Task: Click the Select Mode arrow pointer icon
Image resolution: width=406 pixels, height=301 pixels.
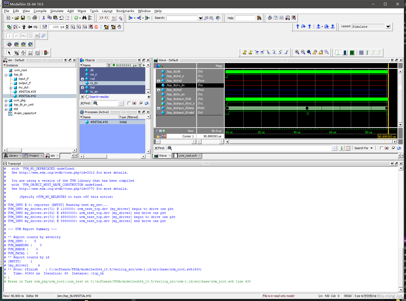Action: (9, 53)
